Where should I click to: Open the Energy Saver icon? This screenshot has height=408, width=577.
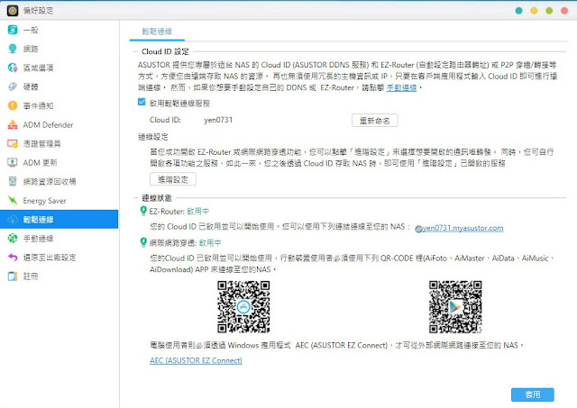13,200
